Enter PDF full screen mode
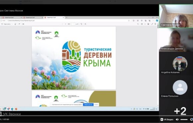The height and width of the screenshot is (123, 193). point(152,24)
